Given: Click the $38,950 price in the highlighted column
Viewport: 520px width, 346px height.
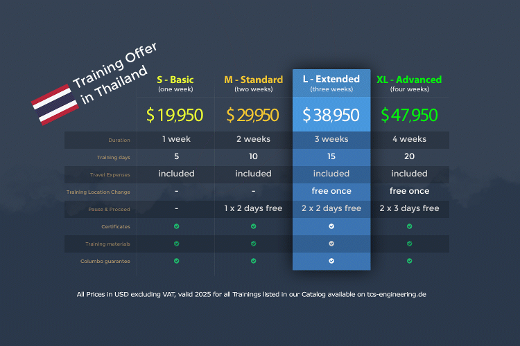Looking at the screenshot, I should (331, 116).
